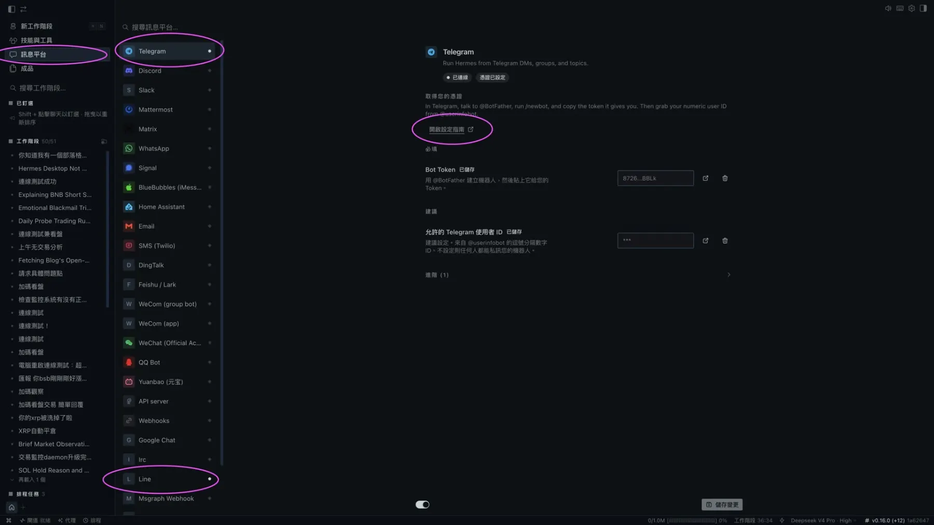Select the WeChat Official Account icon
Screen dimensions: 934x525
pos(129,343)
